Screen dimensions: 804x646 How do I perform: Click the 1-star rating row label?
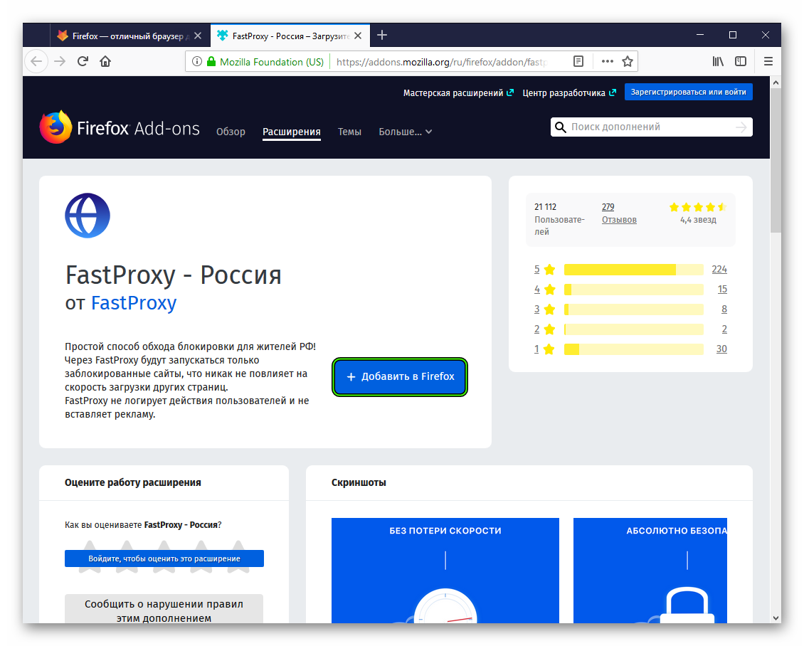pyautogui.click(x=544, y=349)
